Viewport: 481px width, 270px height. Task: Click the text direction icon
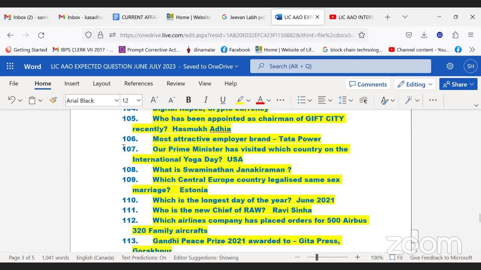pyautogui.click(x=363, y=100)
